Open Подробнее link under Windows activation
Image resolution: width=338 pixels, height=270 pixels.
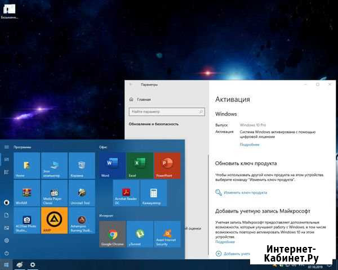point(250,145)
